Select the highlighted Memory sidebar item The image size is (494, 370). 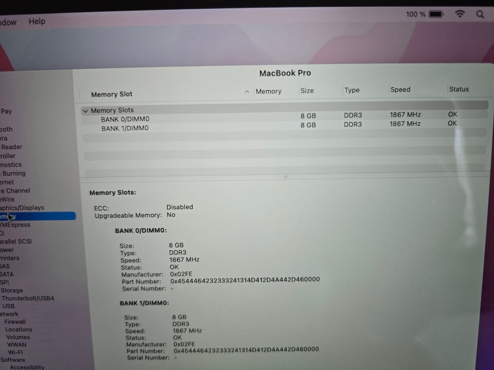(x=38, y=216)
